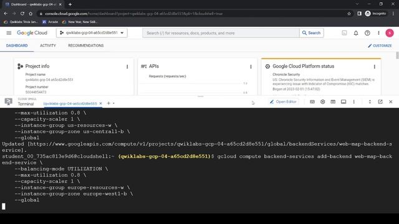Go to the browser home page
This screenshot has width=399, height=224.
pyautogui.click(x=31, y=14)
